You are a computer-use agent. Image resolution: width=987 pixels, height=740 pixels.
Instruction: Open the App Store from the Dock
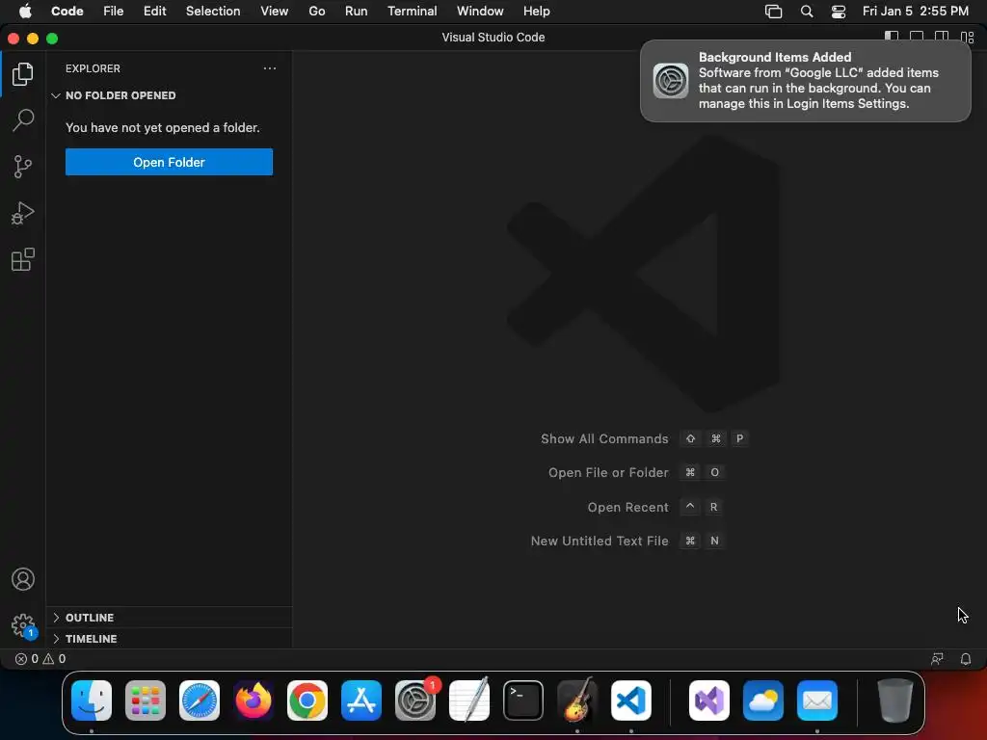(361, 700)
